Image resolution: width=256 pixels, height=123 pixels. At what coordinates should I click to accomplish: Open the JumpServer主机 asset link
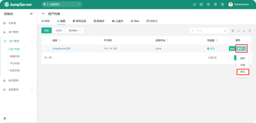pos(61,49)
